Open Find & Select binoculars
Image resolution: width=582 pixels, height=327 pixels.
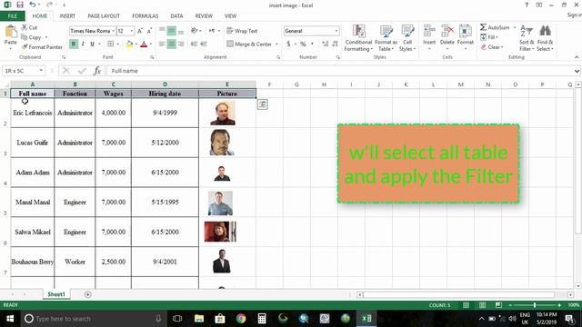[545, 38]
